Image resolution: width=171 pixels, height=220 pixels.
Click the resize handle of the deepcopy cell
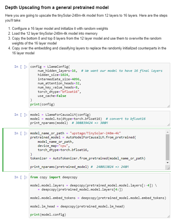(168, 216)
